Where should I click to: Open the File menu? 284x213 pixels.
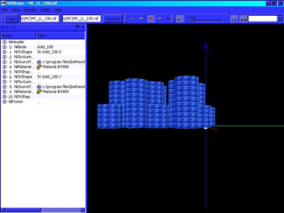tap(5, 10)
